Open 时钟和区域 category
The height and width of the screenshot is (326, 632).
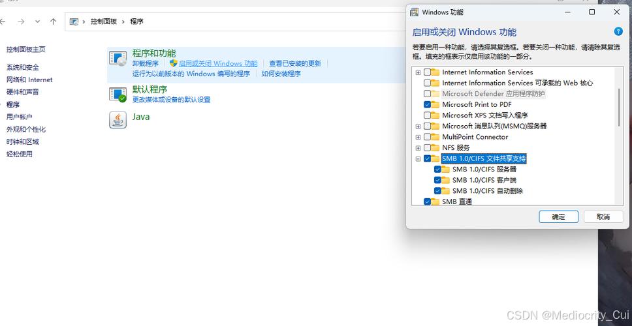[23, 141]
